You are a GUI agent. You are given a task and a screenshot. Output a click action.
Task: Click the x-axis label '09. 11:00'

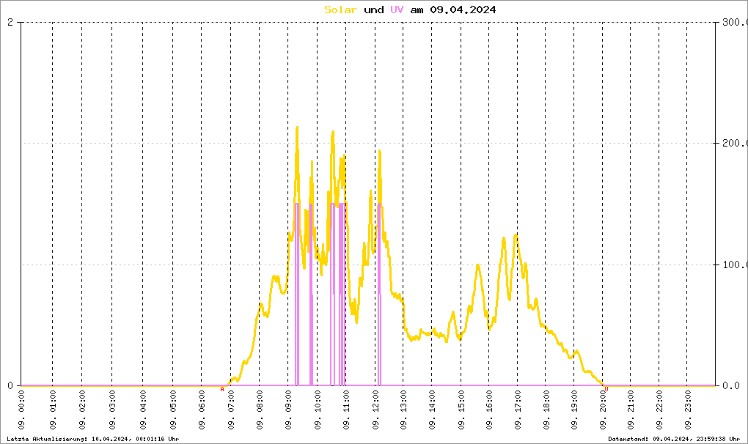click(x=346, y=410)
